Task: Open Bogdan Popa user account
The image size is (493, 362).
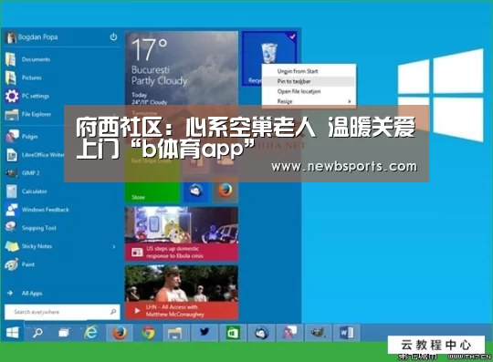Action: click(x=32, y=37)
